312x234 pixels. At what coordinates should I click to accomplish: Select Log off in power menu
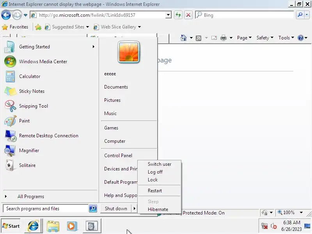tap(160, 172)
